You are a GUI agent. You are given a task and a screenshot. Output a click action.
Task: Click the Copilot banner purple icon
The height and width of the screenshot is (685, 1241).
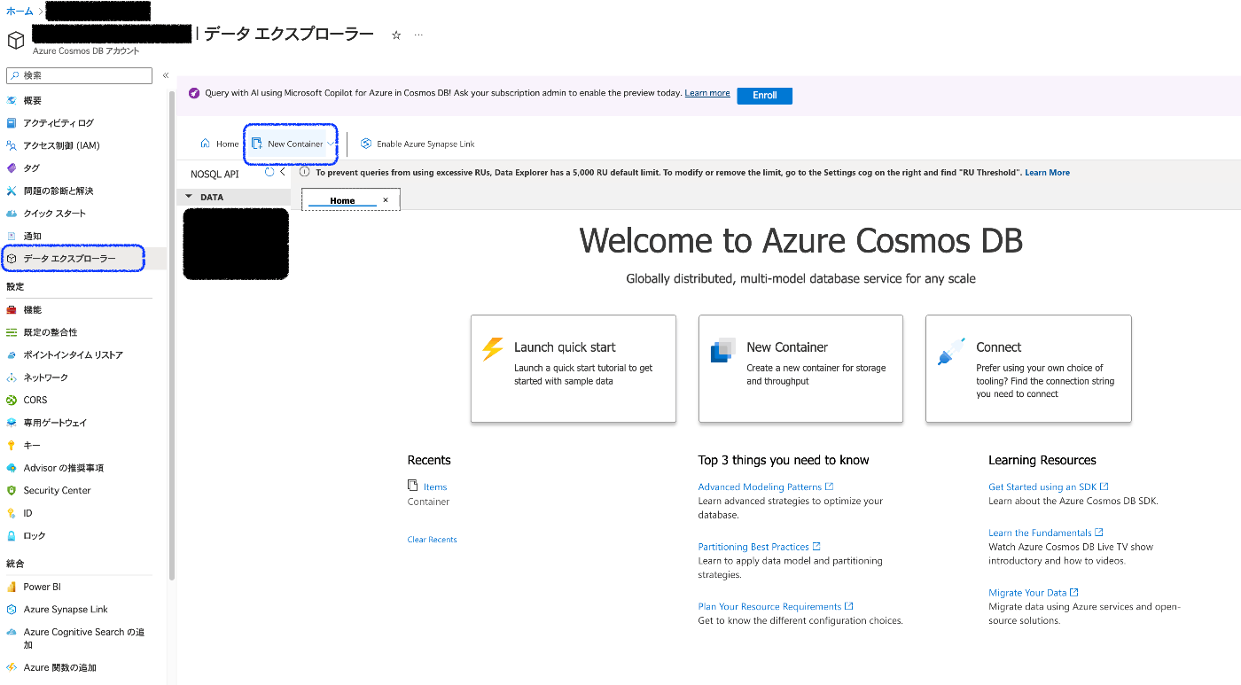click(x=194, y=93)
